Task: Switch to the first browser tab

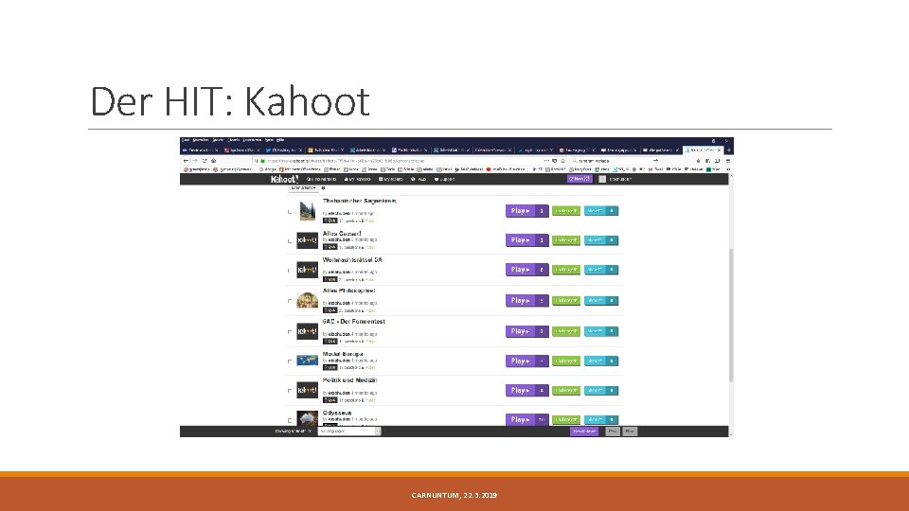Action: (201, 150)
